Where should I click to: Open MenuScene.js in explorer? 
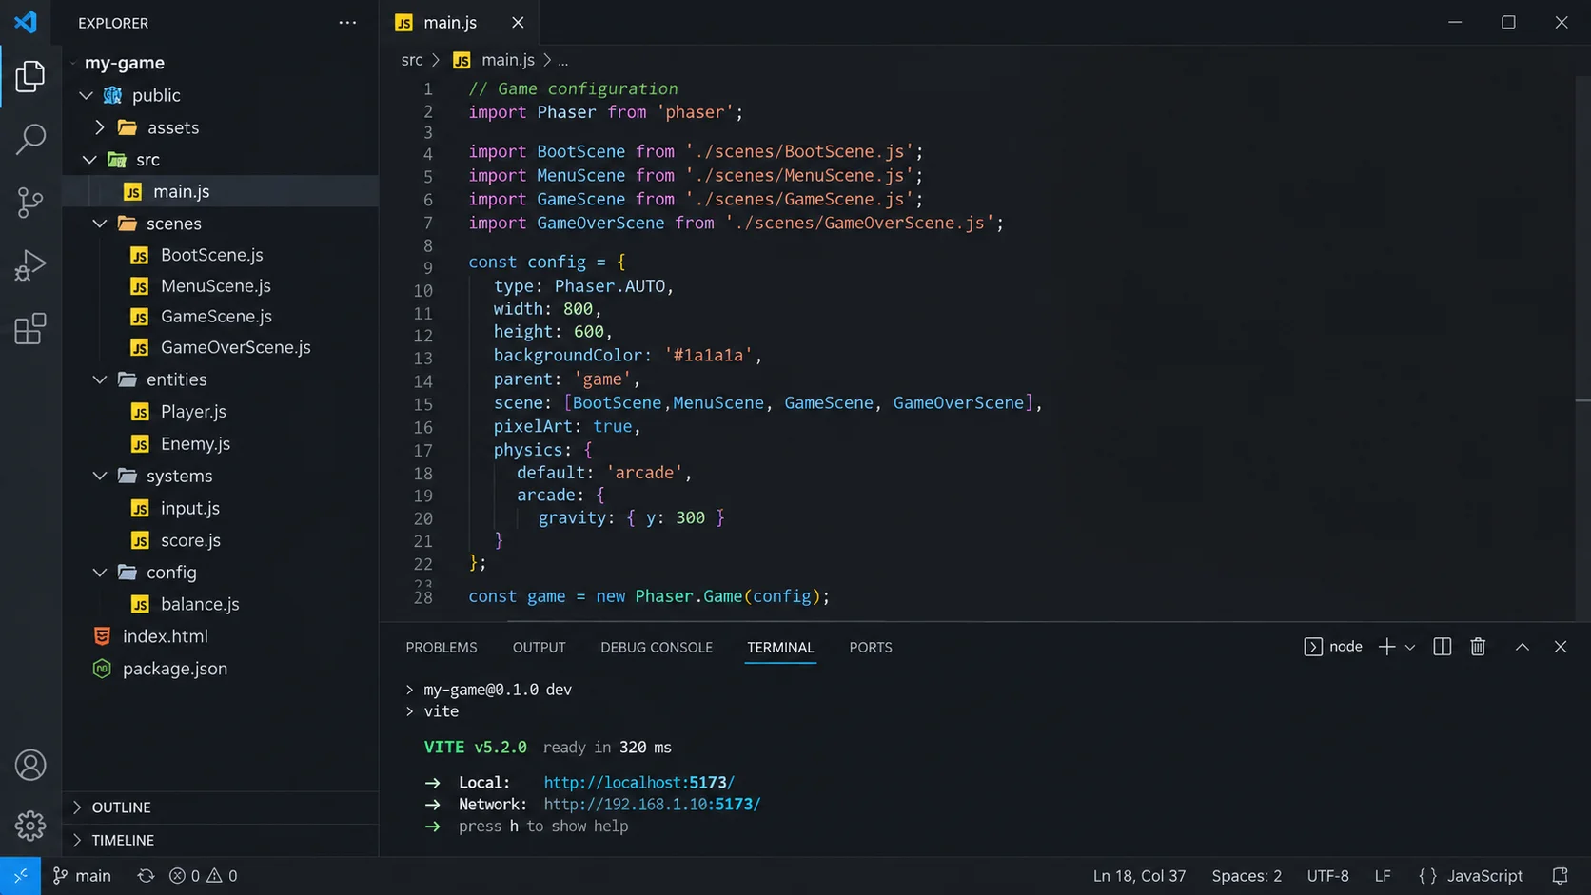tap(215, 286)
